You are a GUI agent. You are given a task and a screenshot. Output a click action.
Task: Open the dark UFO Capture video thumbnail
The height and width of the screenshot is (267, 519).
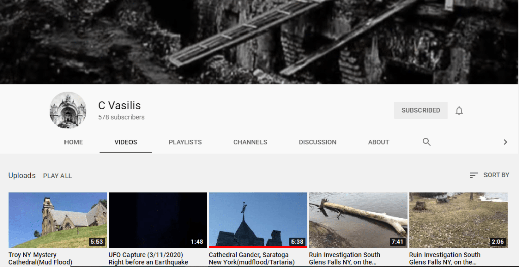(157, 220)
